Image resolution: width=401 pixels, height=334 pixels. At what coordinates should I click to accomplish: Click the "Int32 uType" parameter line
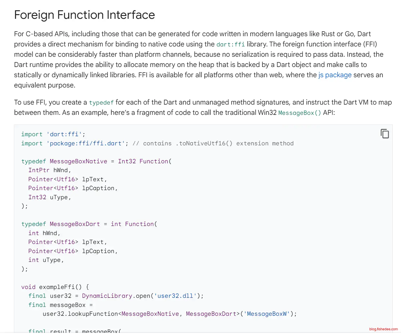pyautogui.click(x=49, y=197)
